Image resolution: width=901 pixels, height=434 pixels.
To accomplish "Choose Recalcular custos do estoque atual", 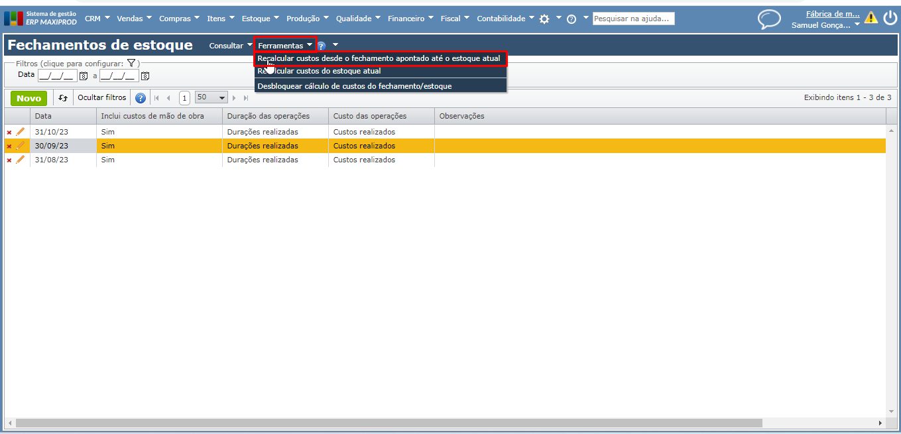I will (x=381, y=72).
